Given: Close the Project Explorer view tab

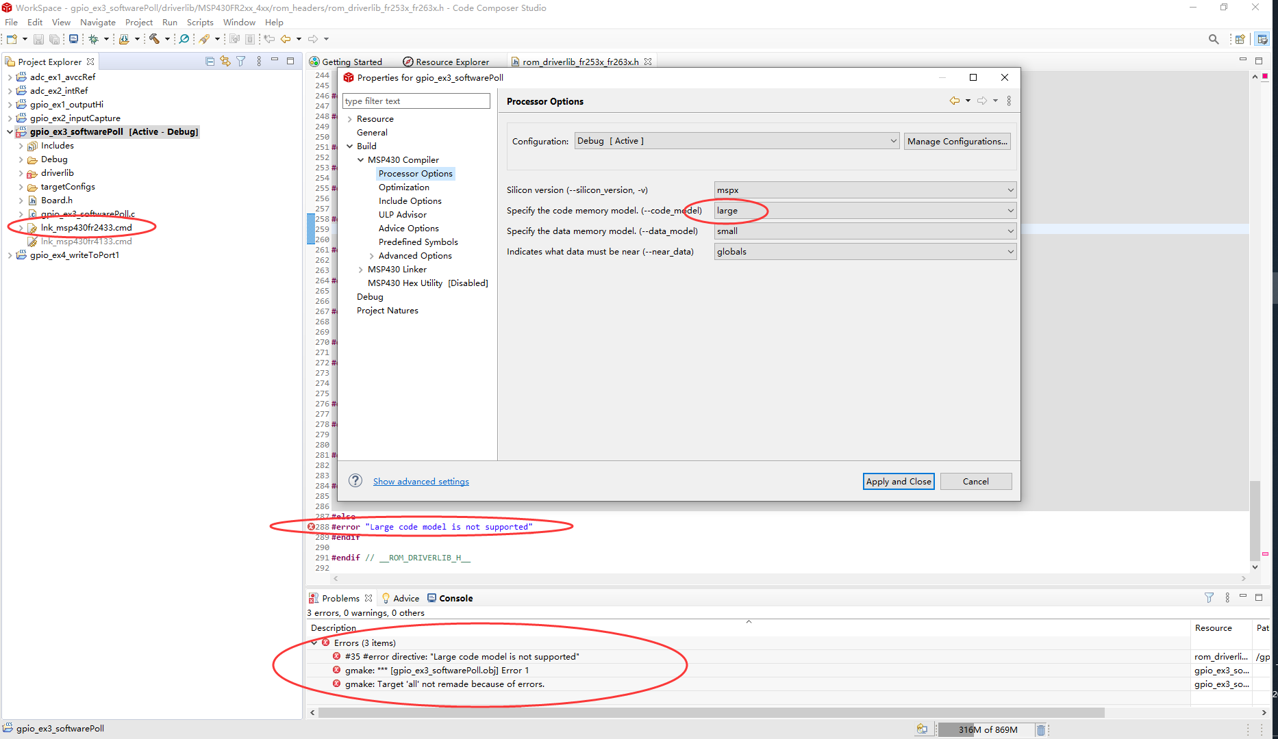Looking at the screenshot, I should click(90, 62).
